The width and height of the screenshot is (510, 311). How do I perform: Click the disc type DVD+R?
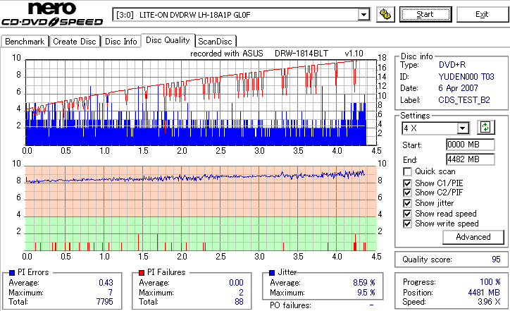coord(452,65)
